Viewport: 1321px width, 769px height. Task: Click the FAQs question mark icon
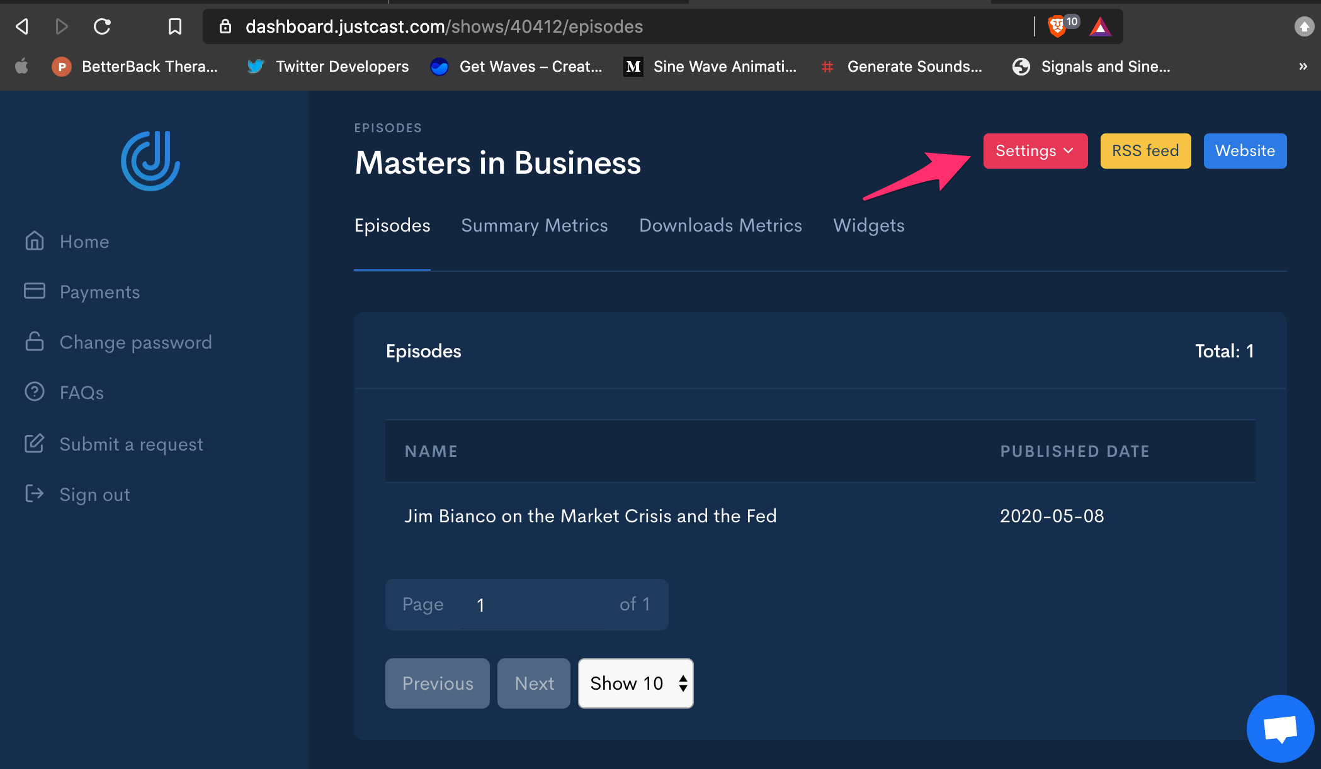click(35, 391)
